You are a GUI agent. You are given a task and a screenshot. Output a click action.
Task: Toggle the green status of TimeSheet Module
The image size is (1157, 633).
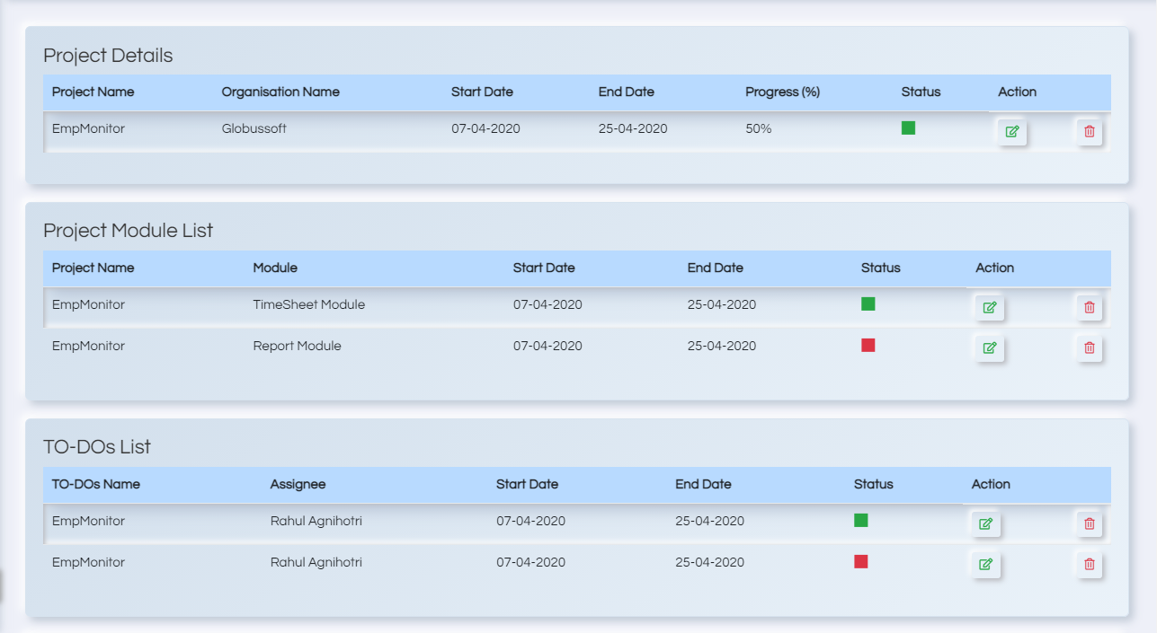coord(868,303)
